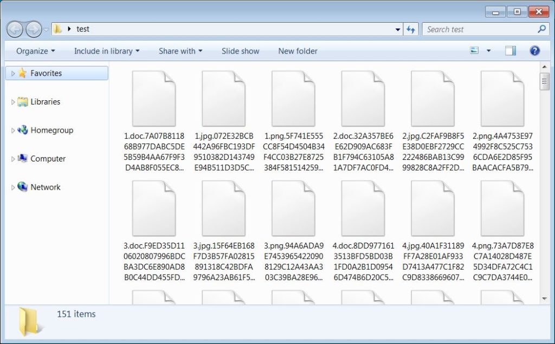Select file icon for 3.jpg.15F64EB168
Image resolution: width=555 pixels, height=344 pixels.
pos(223,208)
